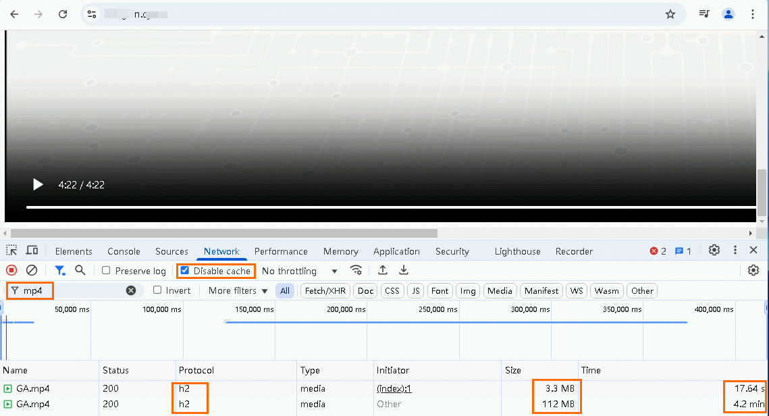Stop recording network log

click(x=11, y=270)
